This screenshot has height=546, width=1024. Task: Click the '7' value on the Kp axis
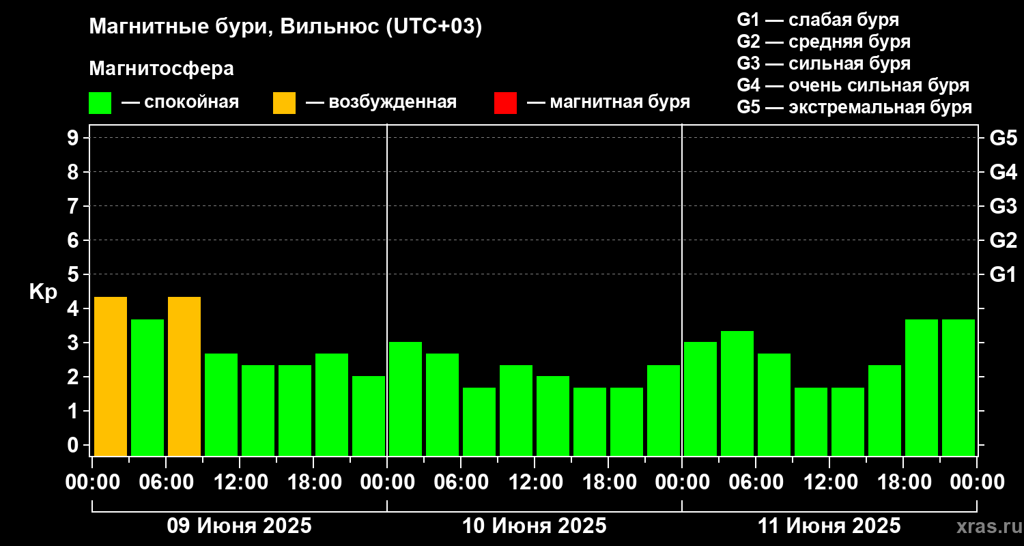click(74, 206)
